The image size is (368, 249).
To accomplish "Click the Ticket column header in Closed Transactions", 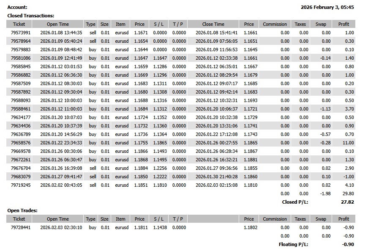I will point(19,24).
